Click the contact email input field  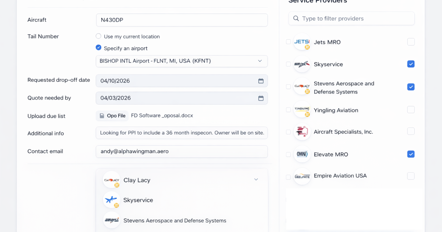182,151
